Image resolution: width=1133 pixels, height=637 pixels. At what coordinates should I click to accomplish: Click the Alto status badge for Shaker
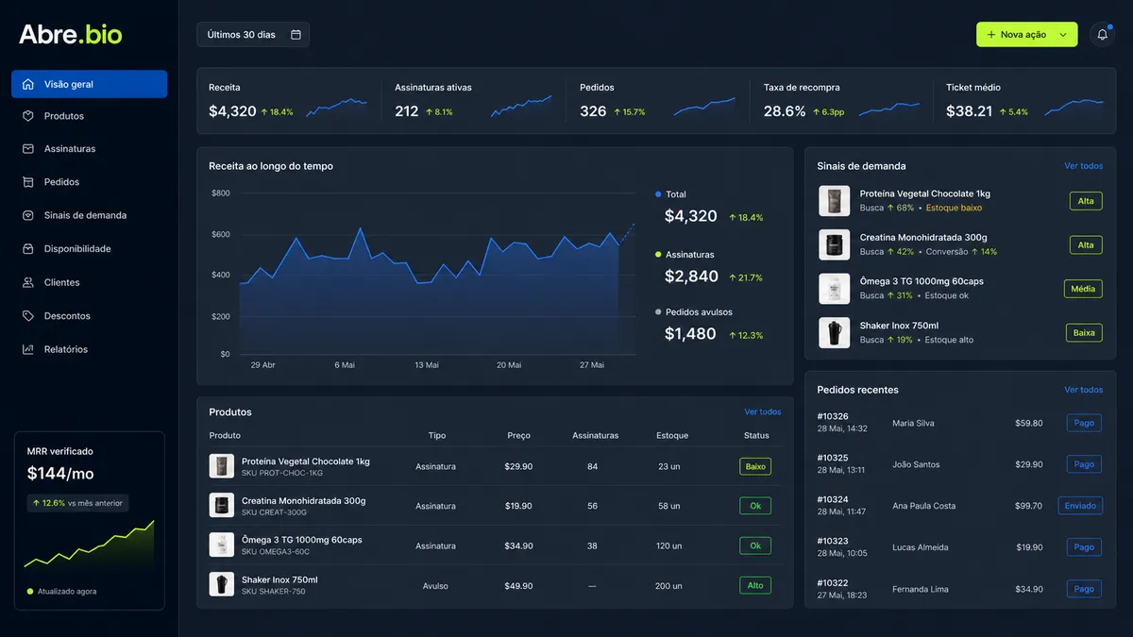(x=755, y=585)
